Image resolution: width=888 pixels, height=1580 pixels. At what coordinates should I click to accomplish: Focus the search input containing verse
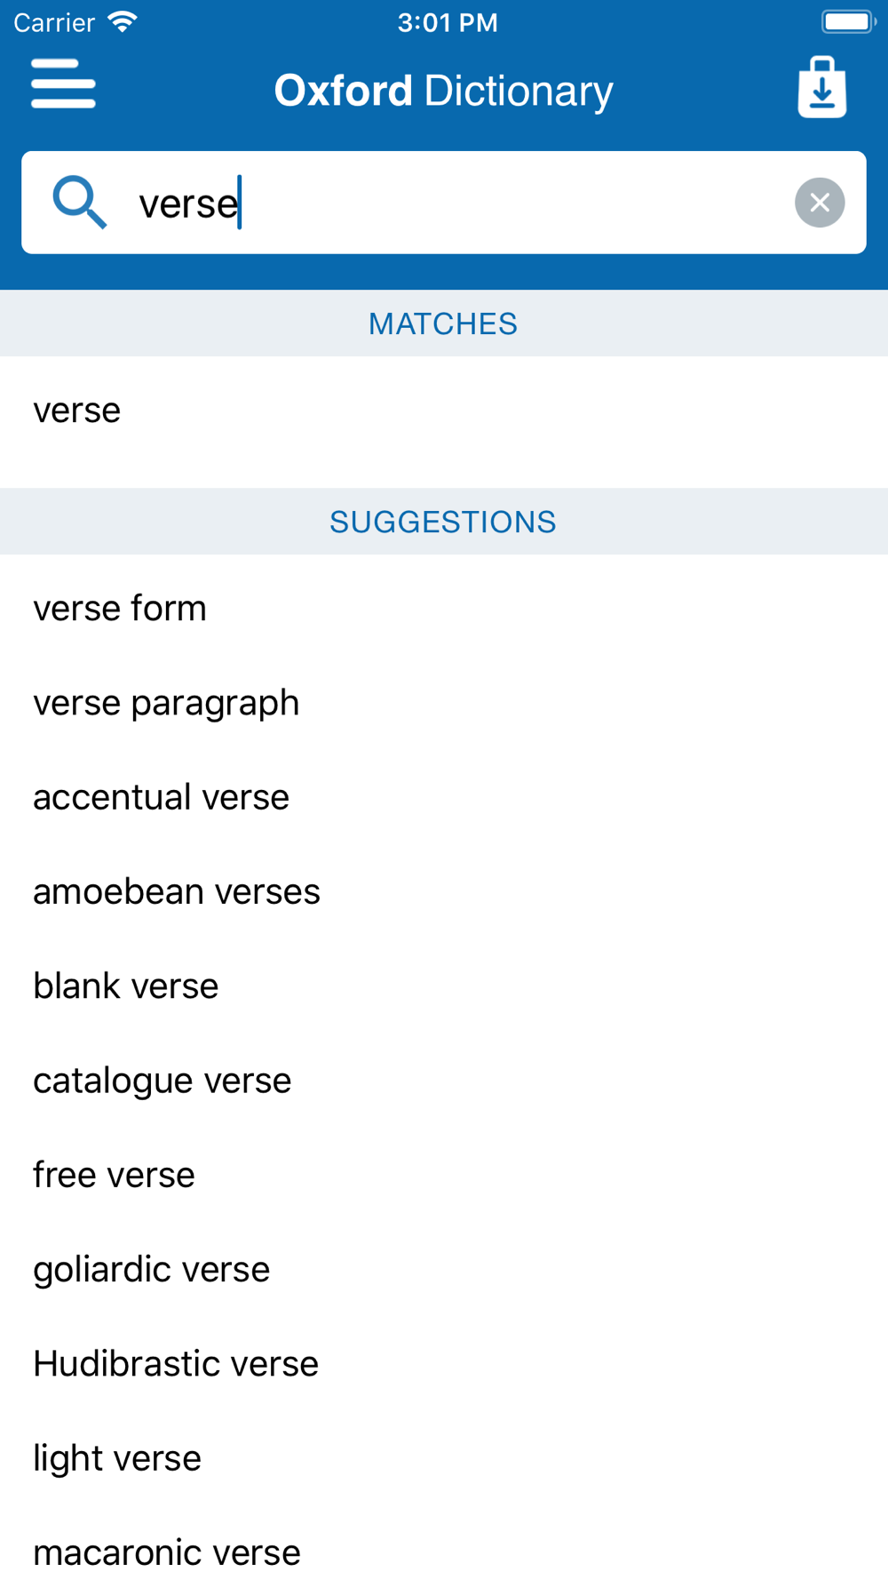point(444,203)
